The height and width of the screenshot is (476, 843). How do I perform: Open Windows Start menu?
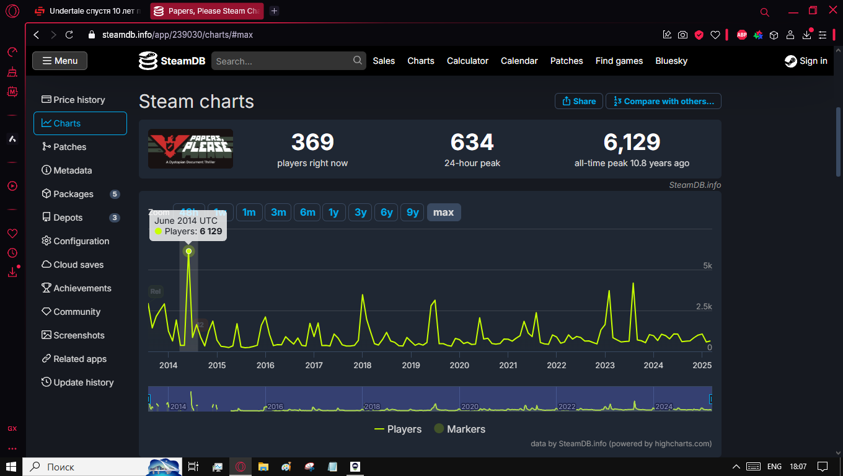pyautogui.click(x=11, y=467)
